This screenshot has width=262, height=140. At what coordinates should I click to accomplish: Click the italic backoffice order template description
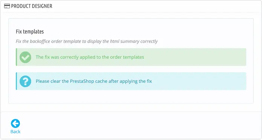87,41
